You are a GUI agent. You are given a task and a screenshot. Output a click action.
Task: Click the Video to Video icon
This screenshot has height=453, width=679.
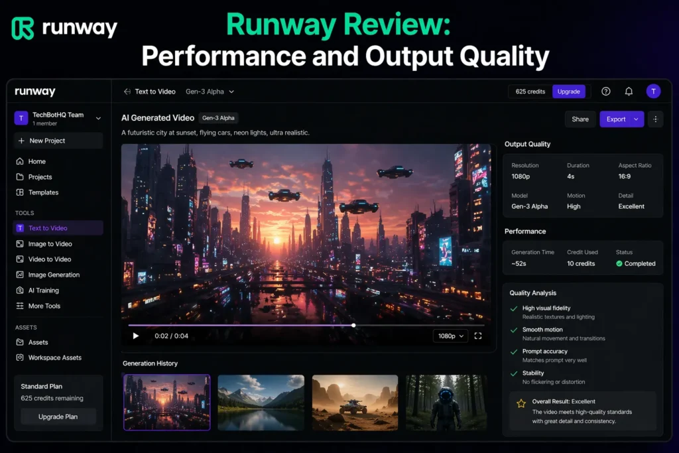tap(20, 259)
